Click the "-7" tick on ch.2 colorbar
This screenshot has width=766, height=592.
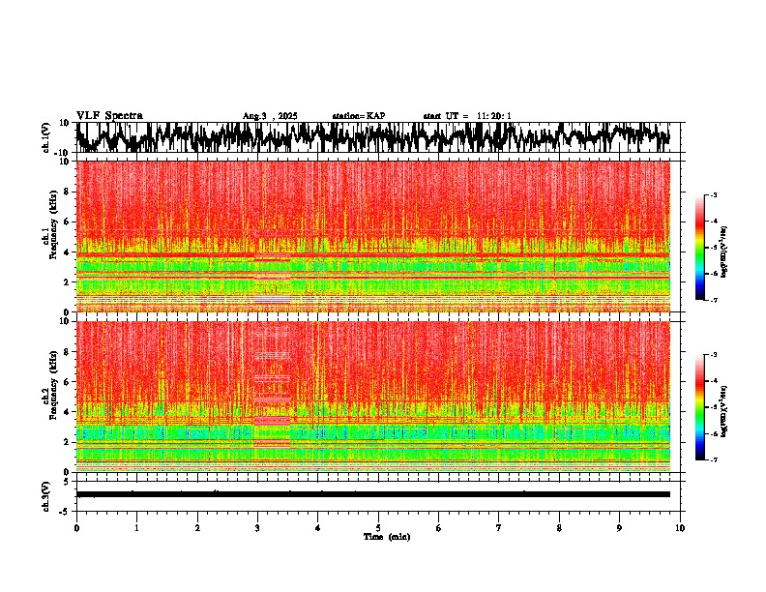coord(713,459)
